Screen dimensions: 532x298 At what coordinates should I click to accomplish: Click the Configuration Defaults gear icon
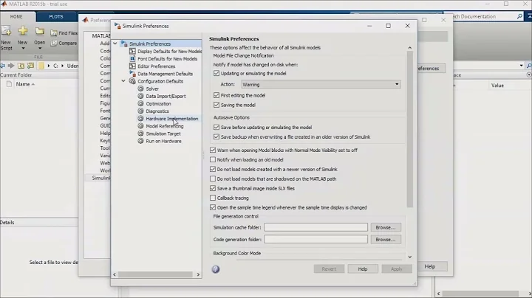coord(132,81)
